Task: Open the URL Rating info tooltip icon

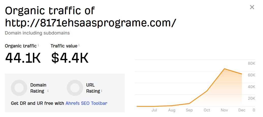Action: point(102,91)
